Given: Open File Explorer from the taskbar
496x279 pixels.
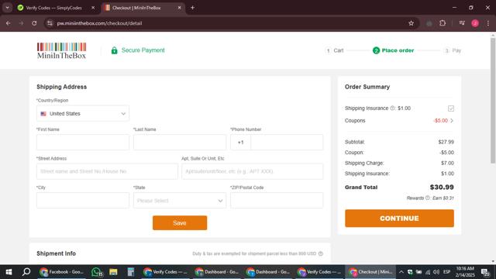Looking at the screenshot, I should point(113,272).
